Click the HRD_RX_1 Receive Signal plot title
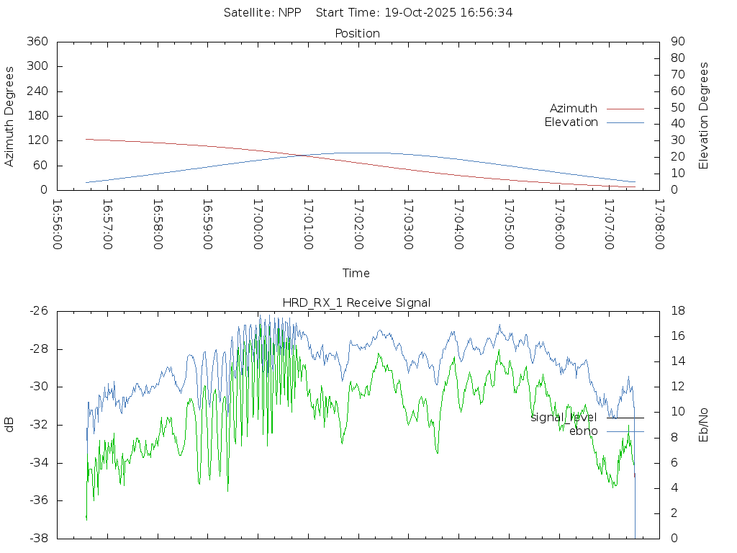Viewport: 737px width, 553px height. click(356, 303)
